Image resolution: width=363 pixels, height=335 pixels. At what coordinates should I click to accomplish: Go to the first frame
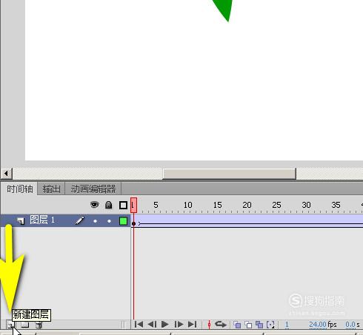coord(139,325)
